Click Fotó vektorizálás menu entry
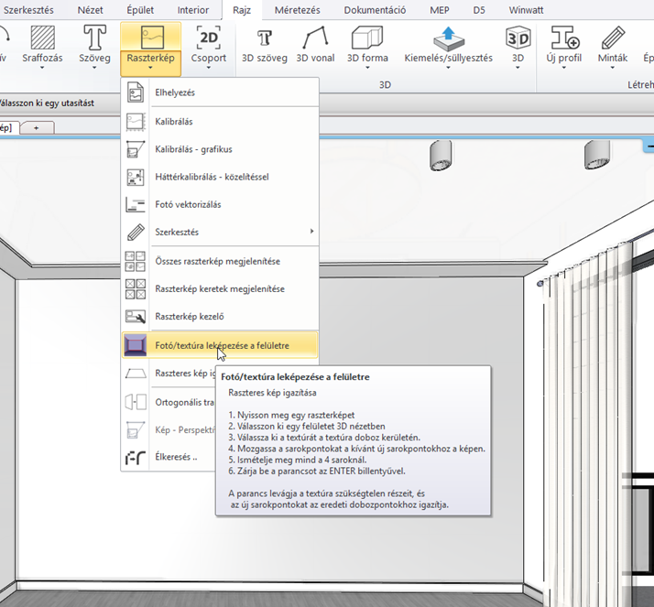654x607 pixels. tap(188, 204)
